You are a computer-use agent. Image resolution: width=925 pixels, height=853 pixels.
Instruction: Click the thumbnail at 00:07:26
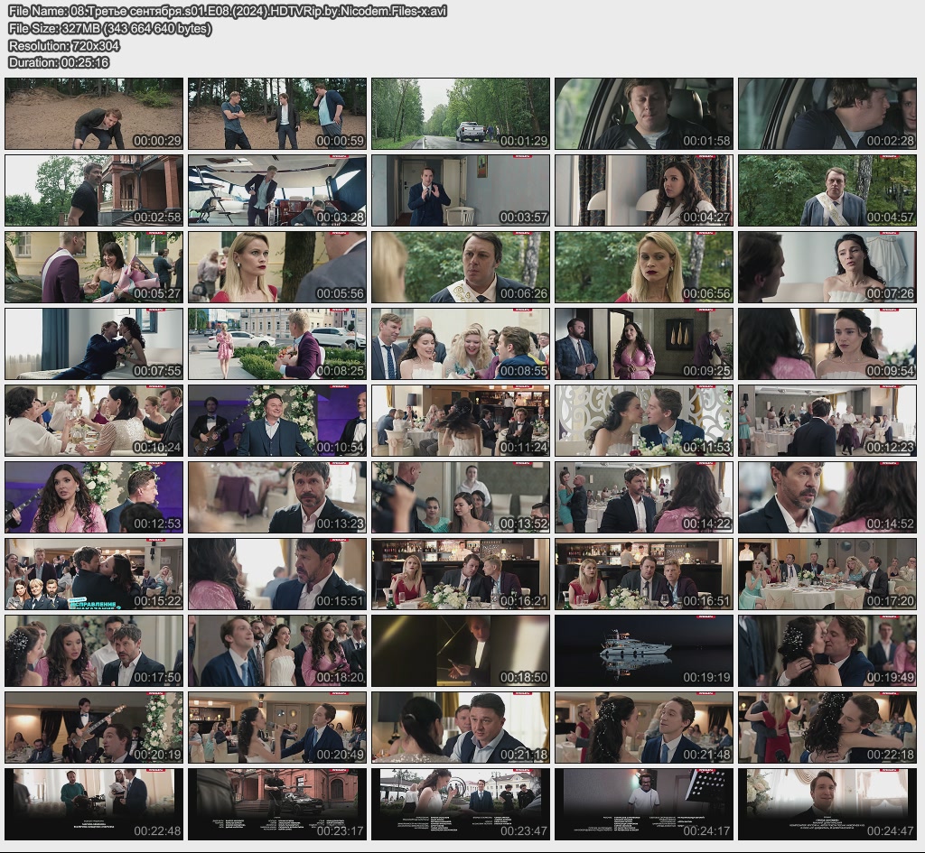tap(827, 267)
